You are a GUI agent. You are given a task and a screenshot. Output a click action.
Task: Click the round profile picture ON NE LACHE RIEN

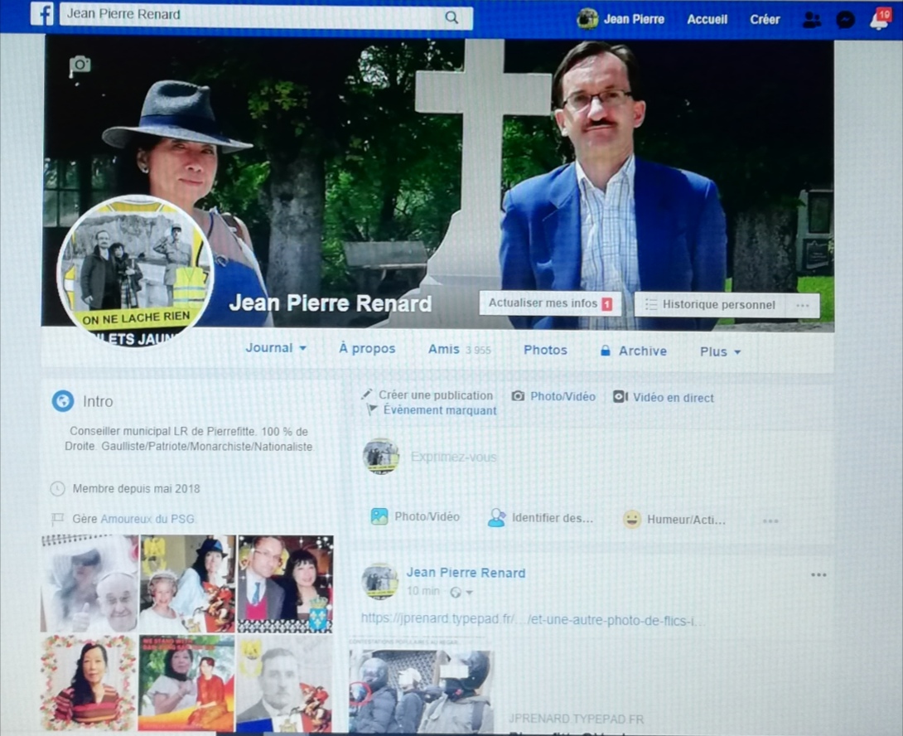click(x=136, y=271)
